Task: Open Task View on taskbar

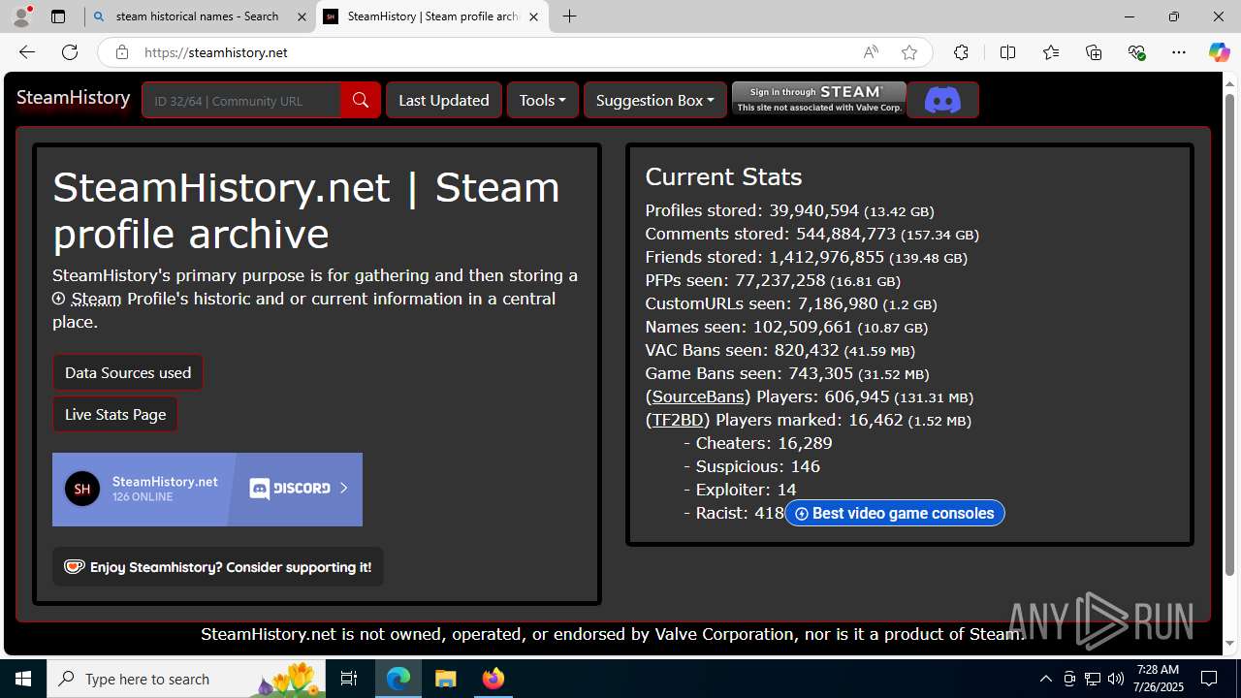Action: point(350,679)
